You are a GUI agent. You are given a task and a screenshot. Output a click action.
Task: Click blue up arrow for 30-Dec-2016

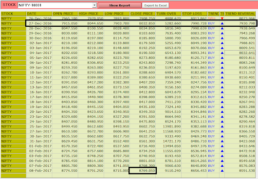pos(222,38)
